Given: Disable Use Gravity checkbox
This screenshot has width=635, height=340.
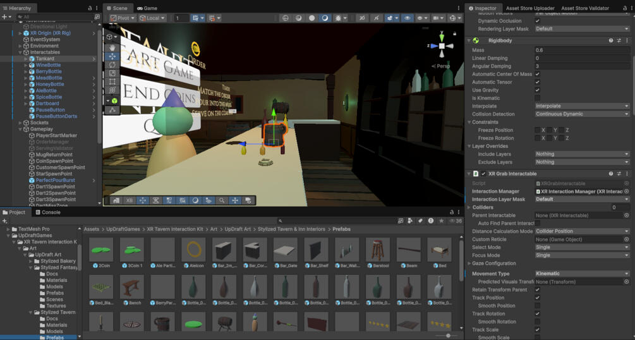Looking at the screenshot, I should (x=538, y=90).
